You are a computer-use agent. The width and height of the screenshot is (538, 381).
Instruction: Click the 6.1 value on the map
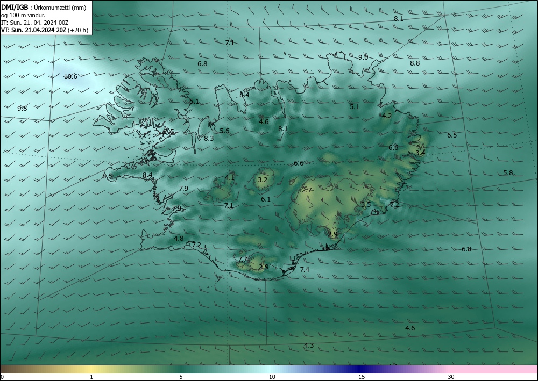pos(266,199)
